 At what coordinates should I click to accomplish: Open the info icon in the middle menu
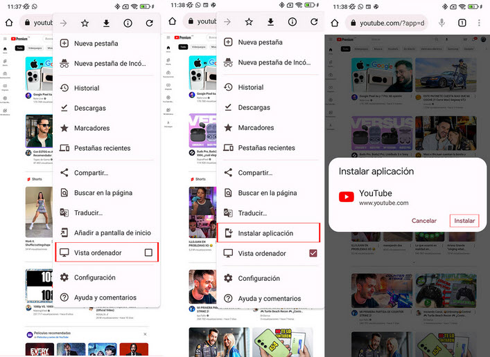pyautogui.click(x=292, y=22)
